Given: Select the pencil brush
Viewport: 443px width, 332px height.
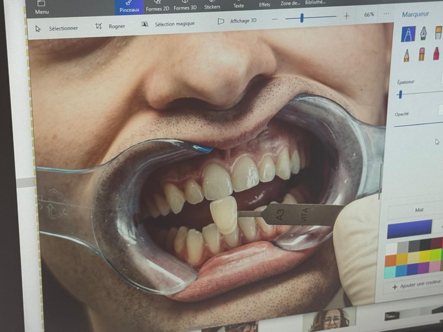Looking at the screenshot, I should pos(407,55).
